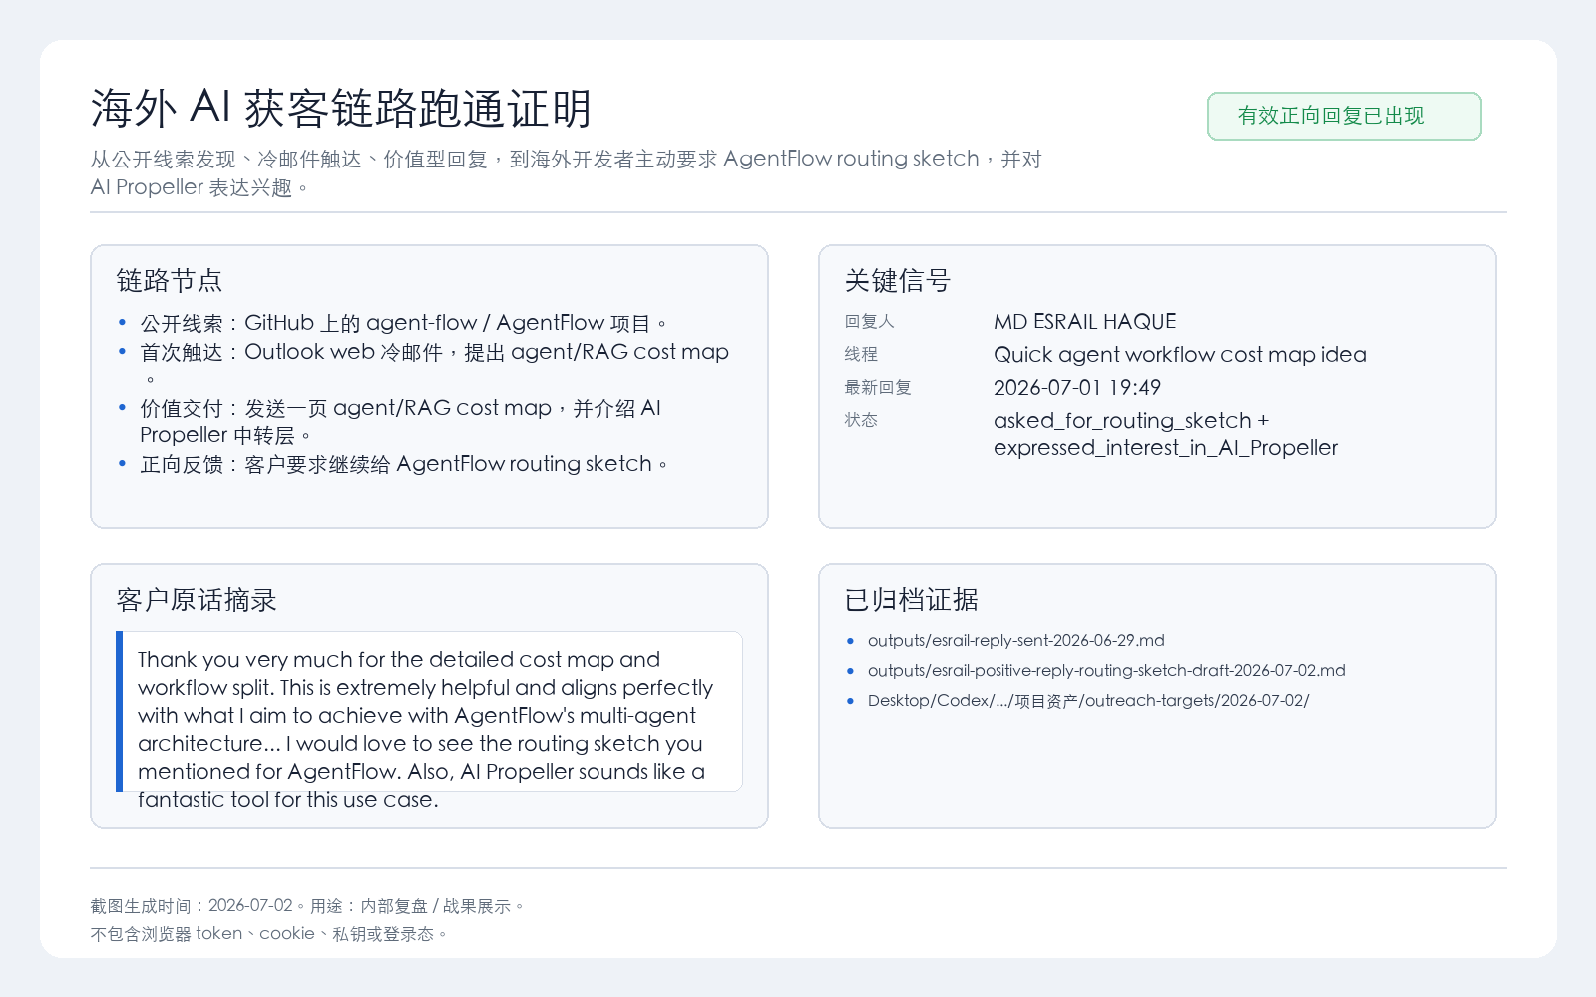This screenshot has width=1596, height=997.
Task: Select the 关键信号 card heading
Action: (x=897, y=281)
